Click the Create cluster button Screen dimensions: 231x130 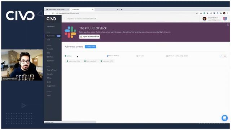pos(91,47)
